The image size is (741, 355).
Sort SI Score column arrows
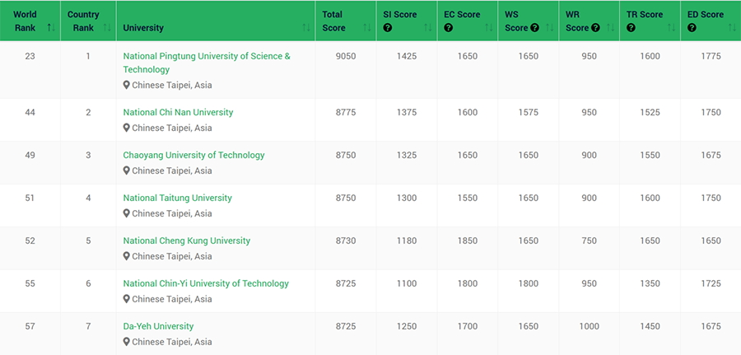click(x=428, y=28)
